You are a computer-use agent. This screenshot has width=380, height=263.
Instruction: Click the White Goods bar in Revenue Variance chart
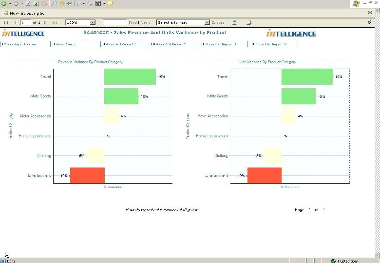(121, 96)
